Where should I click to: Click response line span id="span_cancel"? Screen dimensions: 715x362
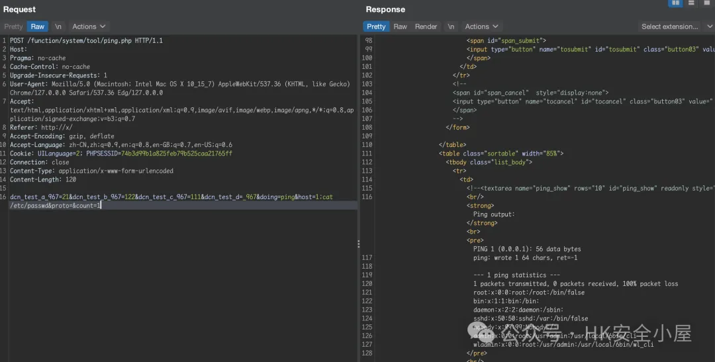(x=530, y=93)
